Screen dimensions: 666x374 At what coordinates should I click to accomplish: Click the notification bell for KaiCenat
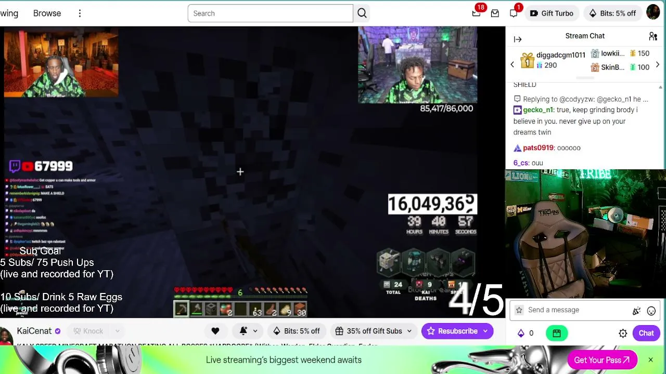coord(244,331)
